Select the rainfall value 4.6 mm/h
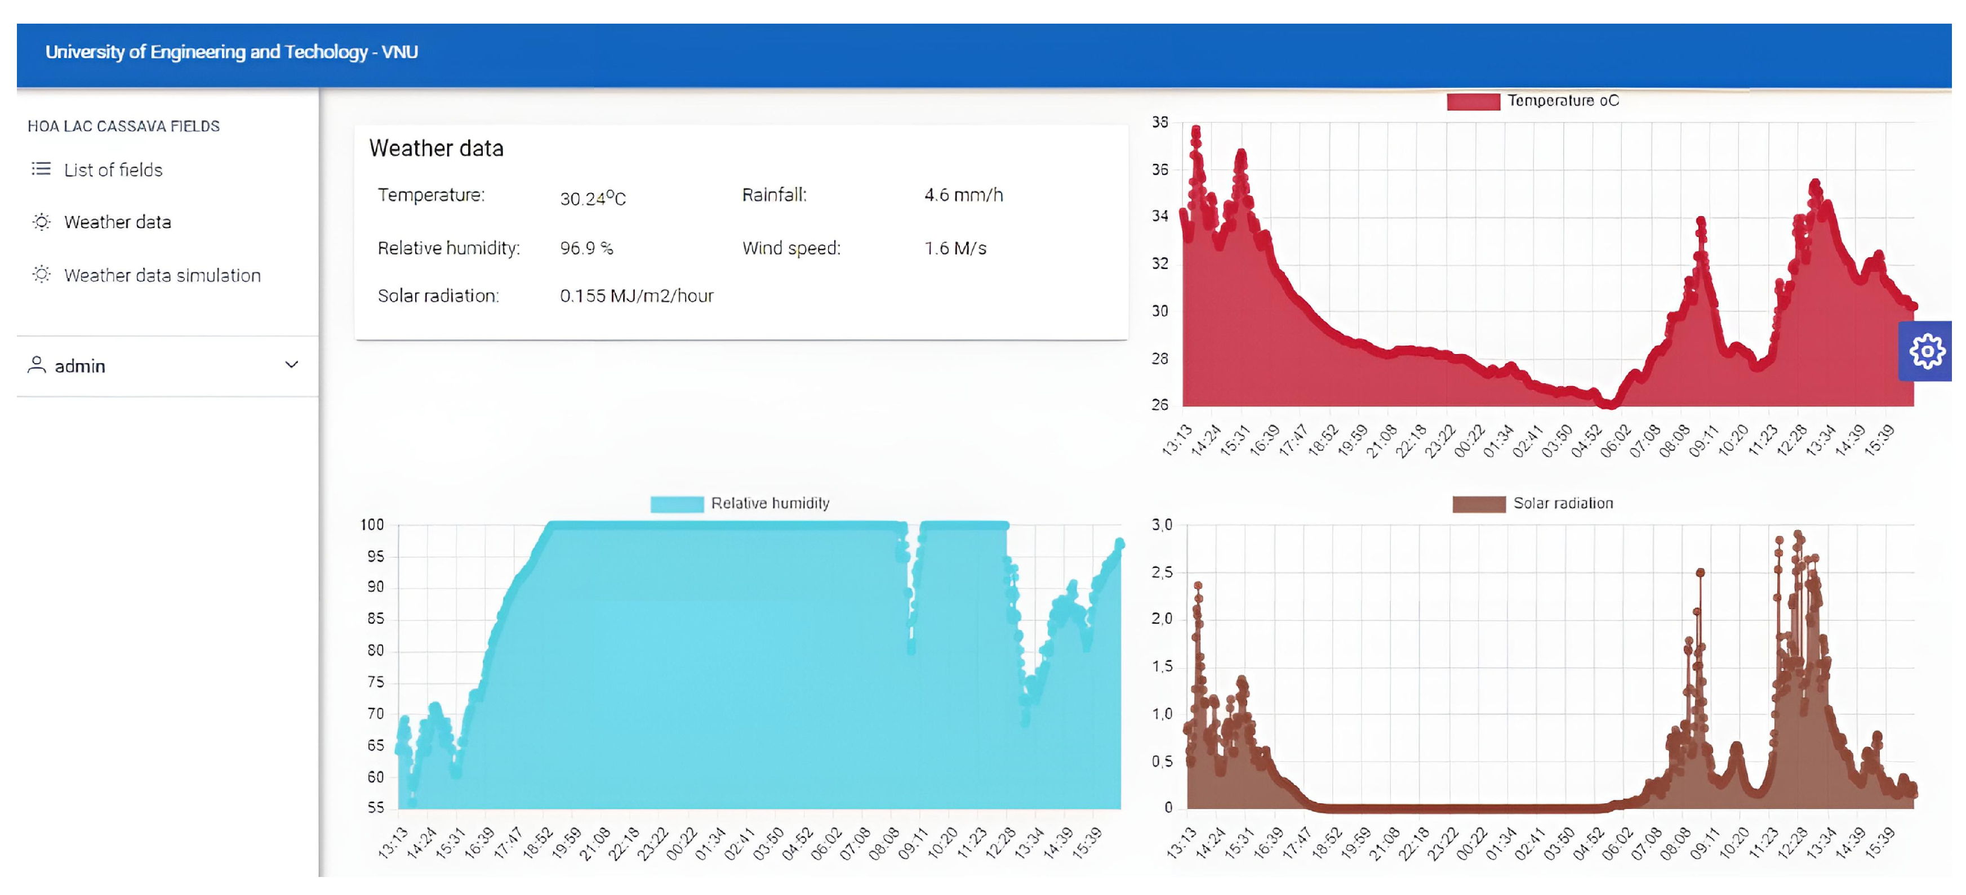The width and height of the screenshot is (1966, 895). (963, 195)
